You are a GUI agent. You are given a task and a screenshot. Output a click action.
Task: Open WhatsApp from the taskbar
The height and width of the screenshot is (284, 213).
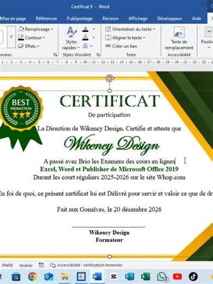pyautogui.click(x=162, y=277)
